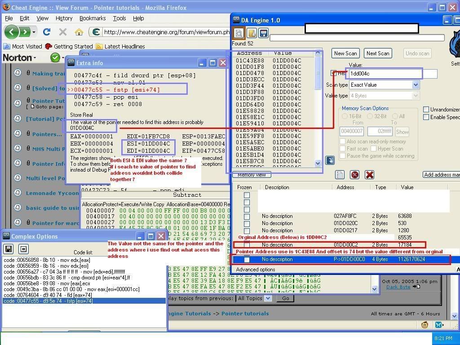Click the save icon in Complex Options
This screenshot has height=345, width=460.
click(x=9, y=248)
